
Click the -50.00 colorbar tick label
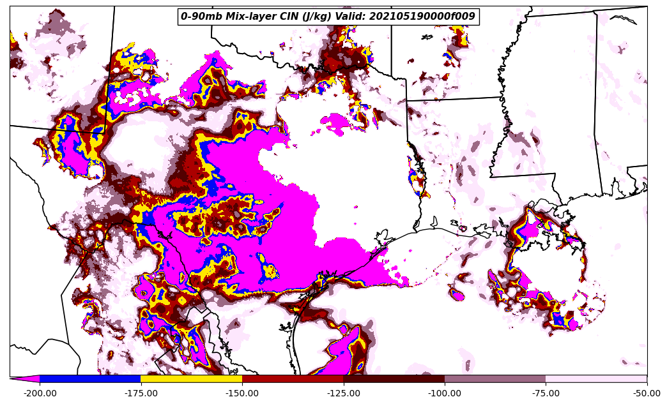click(647, 393)
